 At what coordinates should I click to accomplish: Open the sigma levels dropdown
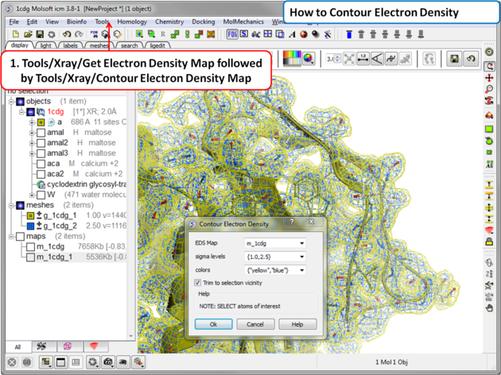click(x=274, y=257)
